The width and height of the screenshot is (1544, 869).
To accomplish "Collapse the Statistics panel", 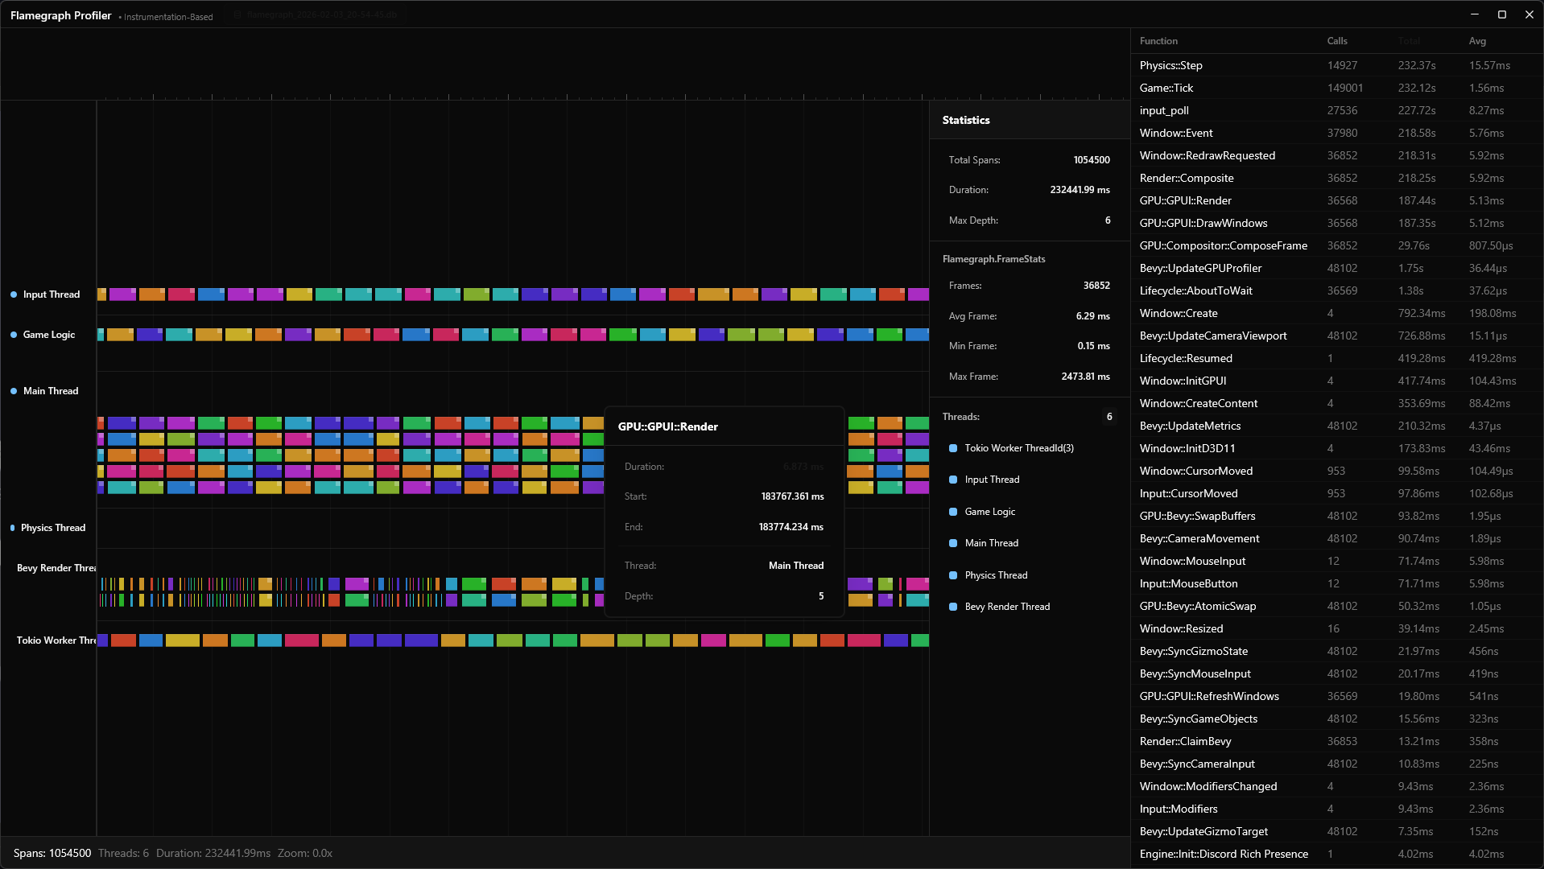I will [966, 119].
